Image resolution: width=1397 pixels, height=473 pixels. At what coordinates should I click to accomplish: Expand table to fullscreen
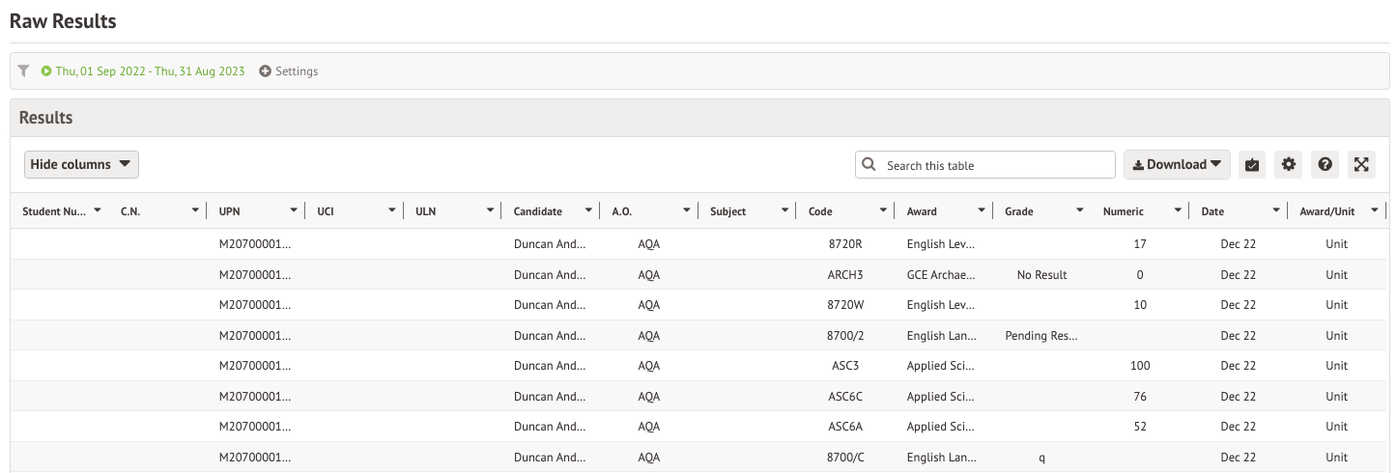[1361, 165]
